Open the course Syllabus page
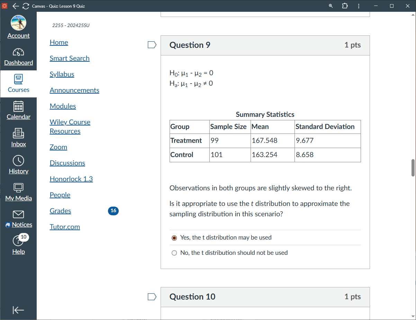 click(62, 74)
